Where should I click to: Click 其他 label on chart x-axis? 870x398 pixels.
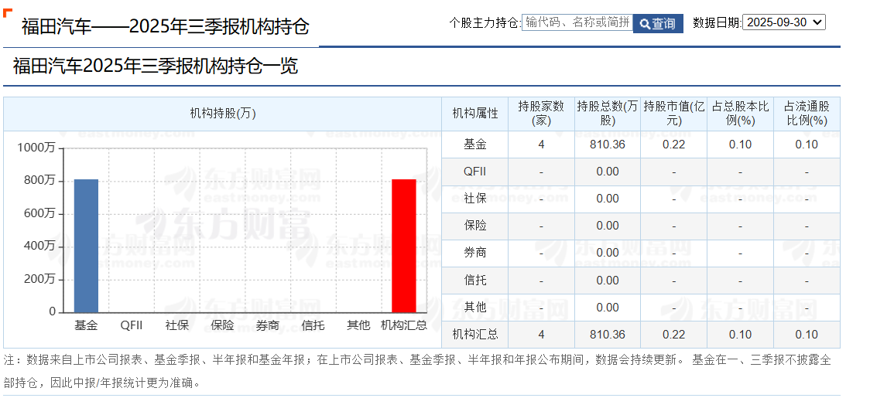(x=358, y=325)
